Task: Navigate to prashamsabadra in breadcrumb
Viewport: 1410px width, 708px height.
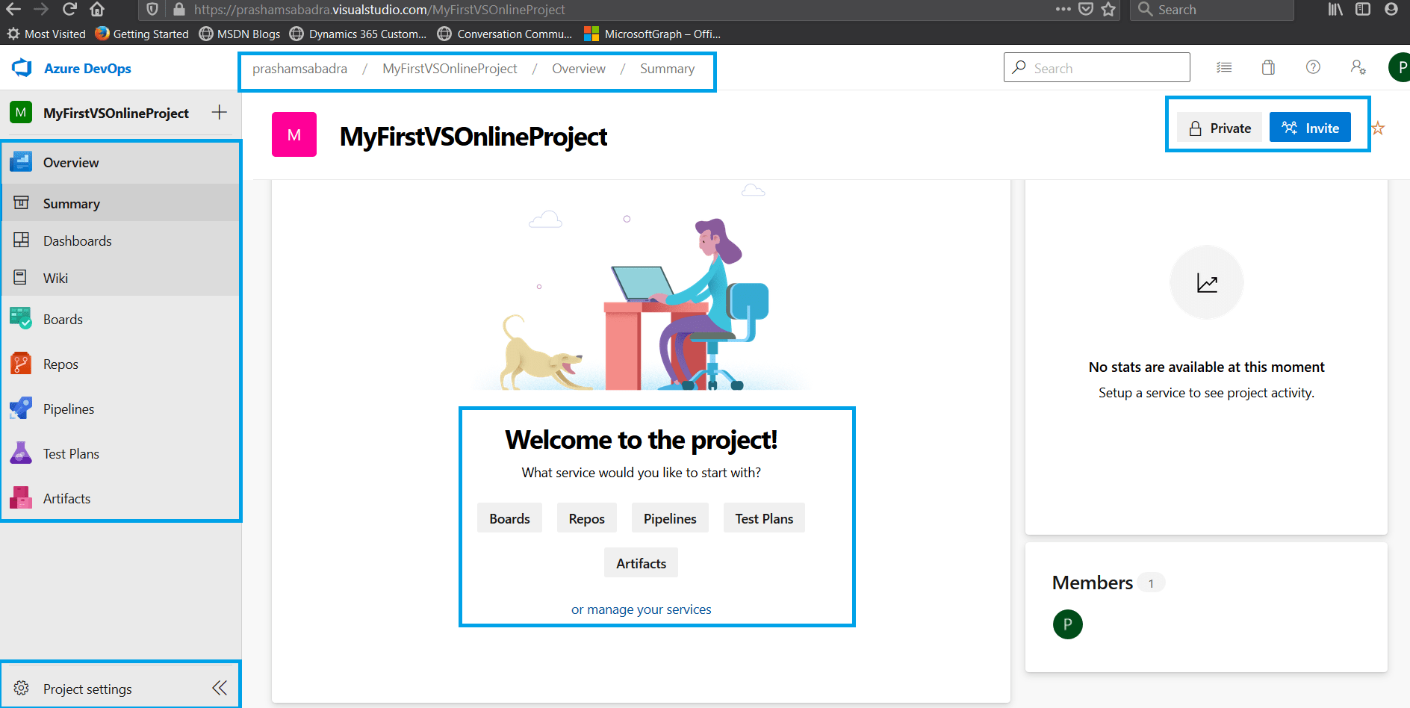Action: [x=299, y=69]
